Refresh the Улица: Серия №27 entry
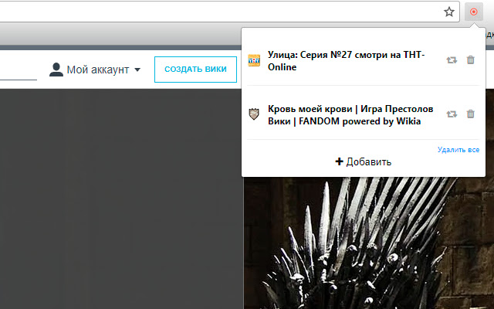Screen dimensions: 494x309 (x=452, y=60)
